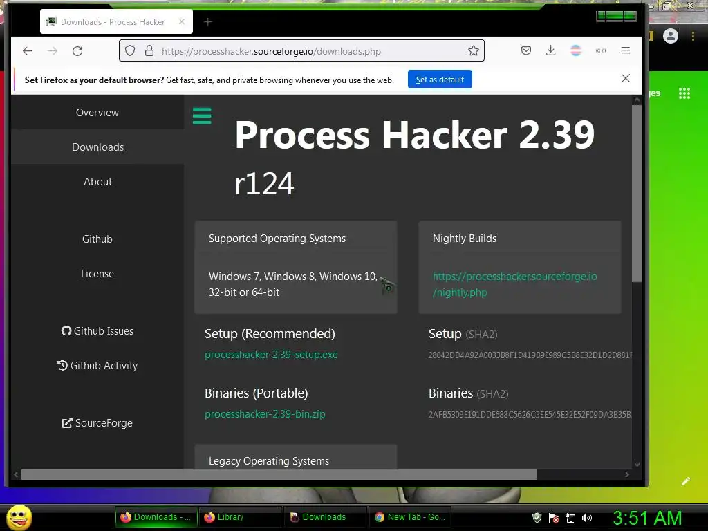
Task: Click the network tray icon
Action: coord(570,518)
